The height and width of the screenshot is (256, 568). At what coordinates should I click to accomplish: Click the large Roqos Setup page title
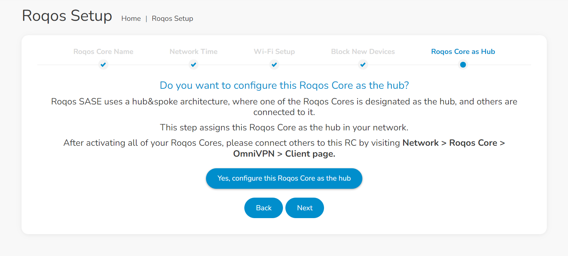click(67, 16)
